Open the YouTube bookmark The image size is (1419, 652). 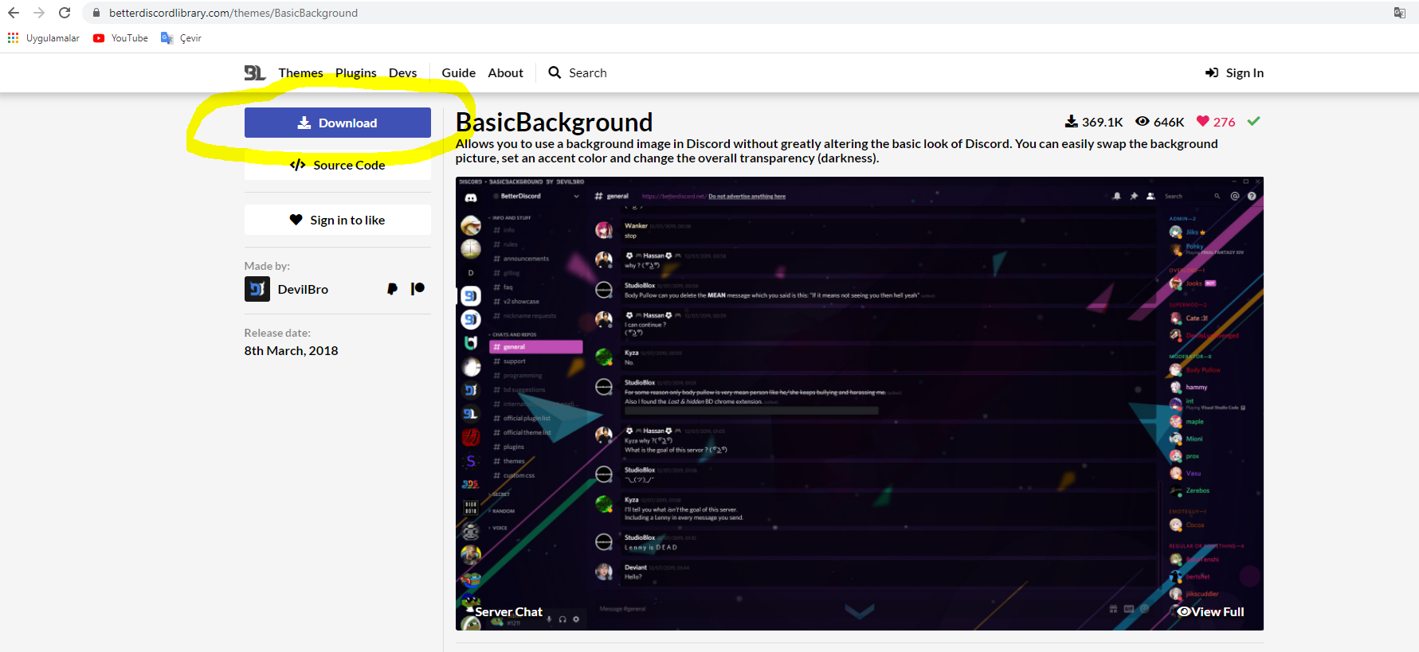pyautogui.click(x=120, y=38)
